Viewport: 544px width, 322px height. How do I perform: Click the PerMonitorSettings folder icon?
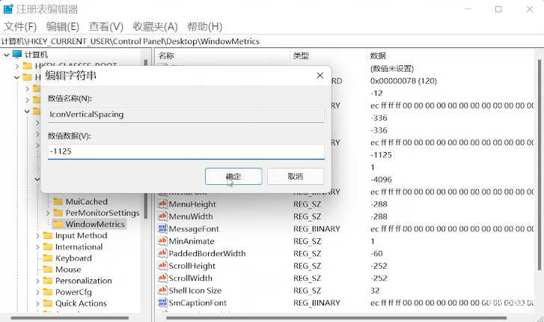(58, 213)
